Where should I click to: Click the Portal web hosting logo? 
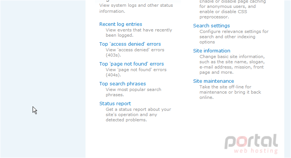click(x=251, y=144)
